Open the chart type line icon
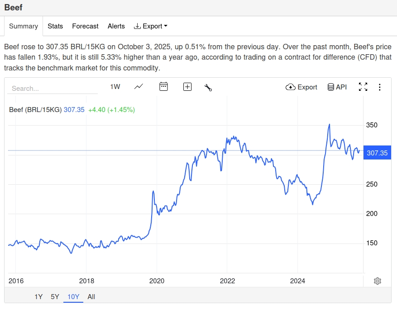Image resolution: width=397 pixels, height=314 pixels. 139,87
